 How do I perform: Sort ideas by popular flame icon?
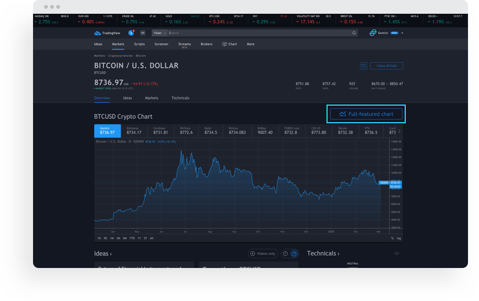coord(294,253)
